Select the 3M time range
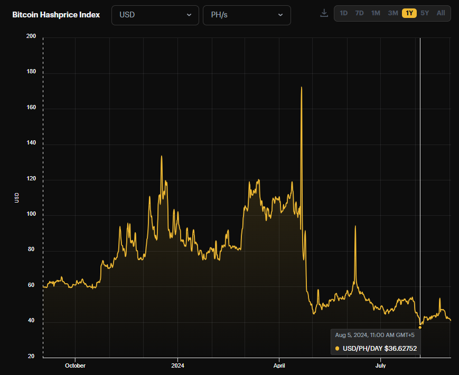Screen dimensions: 459x375 [393, 13]
